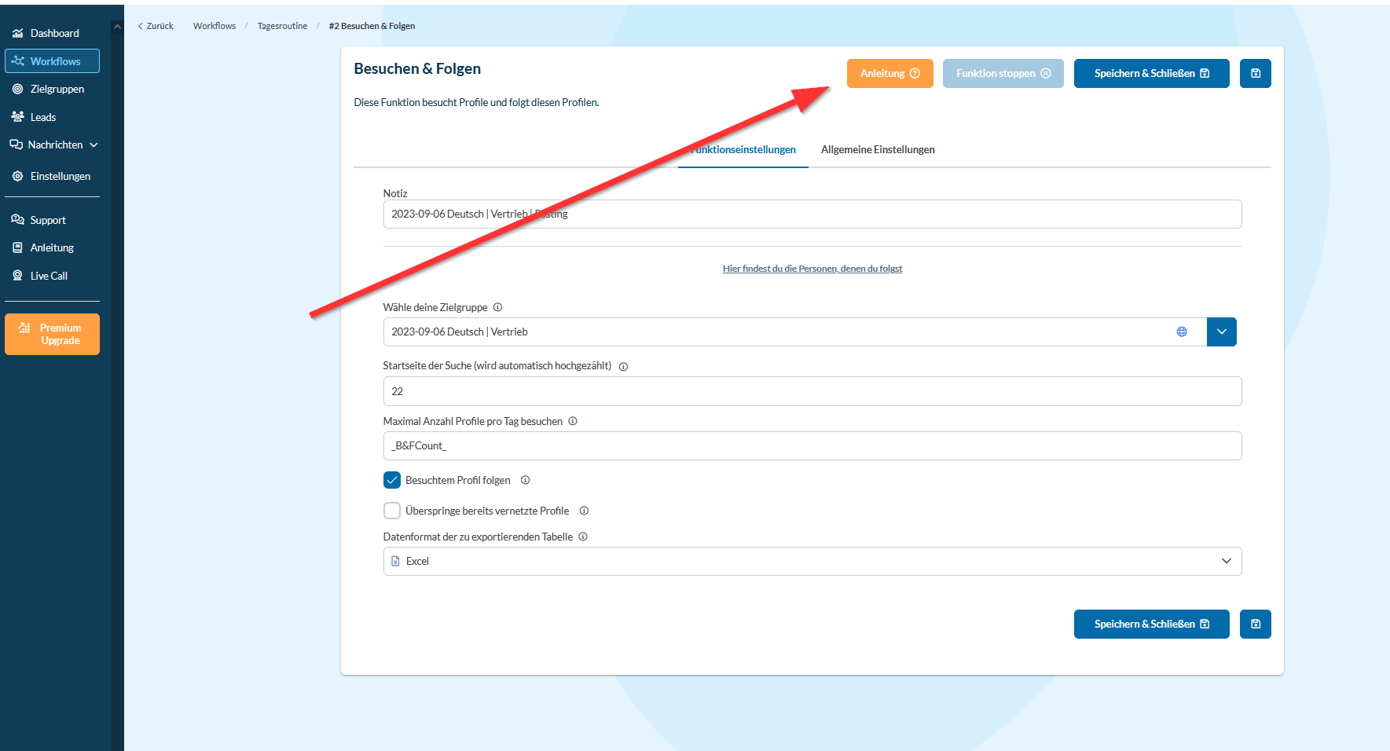Uncheck the Besuchtem Profil folgen checkbox
Viewport: 1390px width, 751px height.
(x=392, y=481)
